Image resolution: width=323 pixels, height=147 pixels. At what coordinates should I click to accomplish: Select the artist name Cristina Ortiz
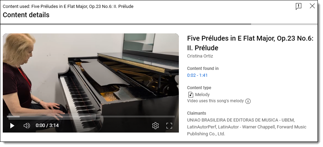click(x=200, y=56)
